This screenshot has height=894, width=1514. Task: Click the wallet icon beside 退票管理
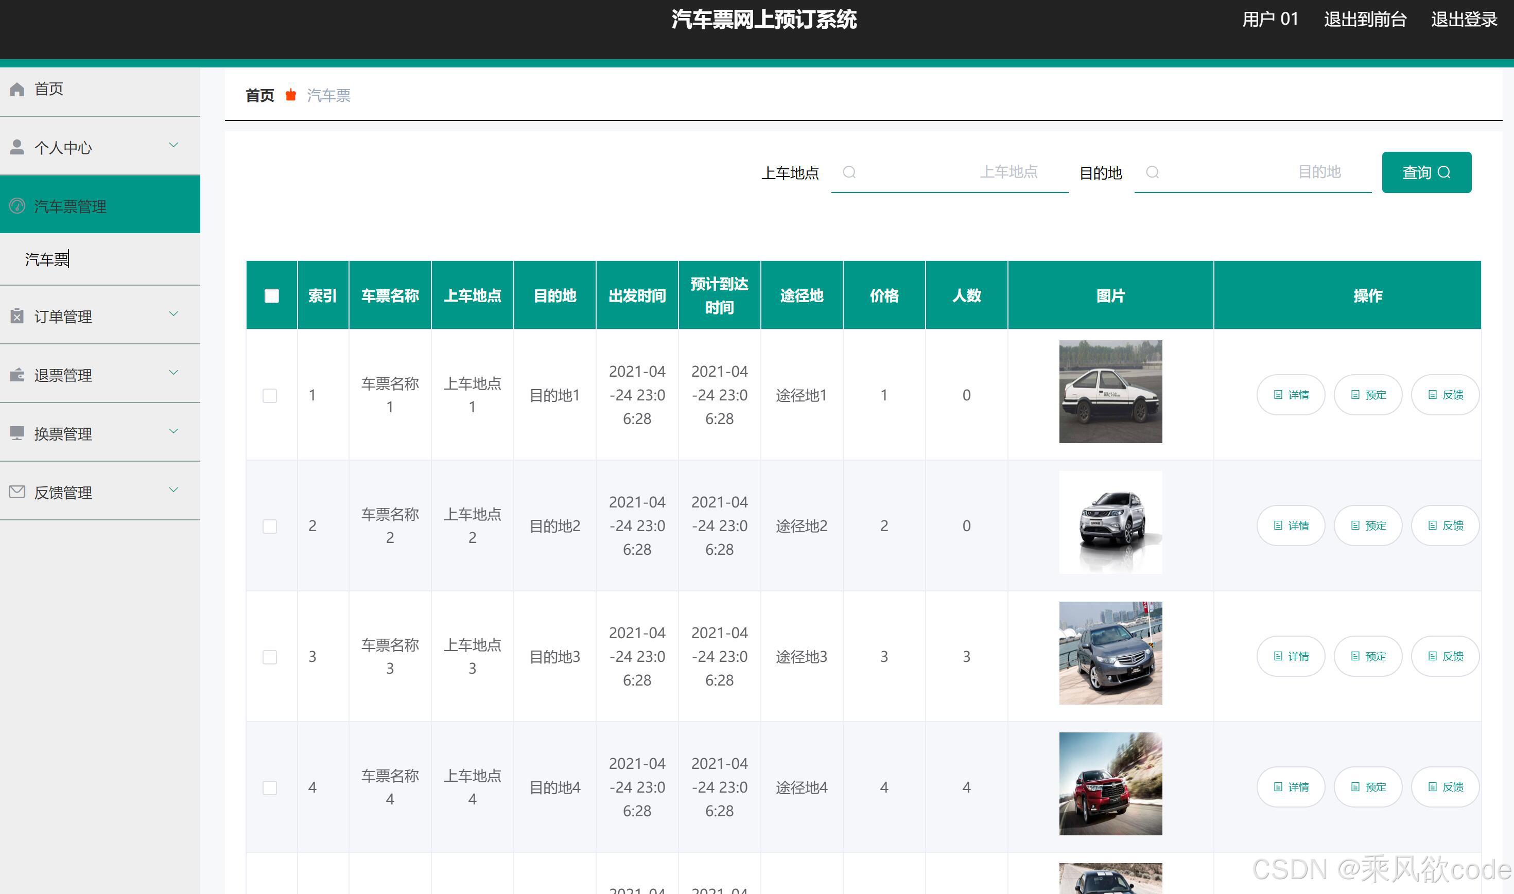(17, 375)
